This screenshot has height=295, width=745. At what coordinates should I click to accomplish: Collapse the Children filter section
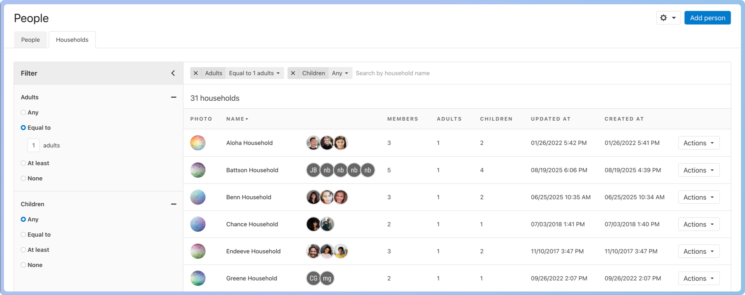click(173, 204)
